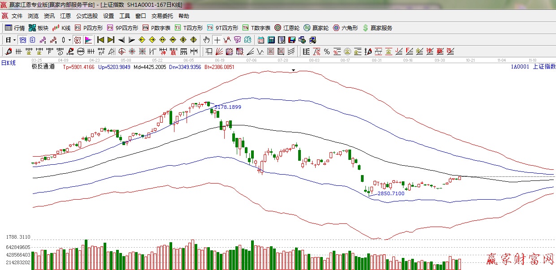Toggle the 权 adjustment button
This screenshot has width=556, height=270.
pyautogui.click(x=78, y=40)
